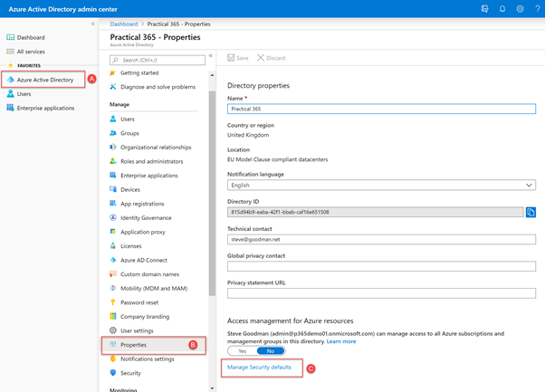This screenshot has width=545, height=392.
Task: Click the Save button
Action: [238, 58]
